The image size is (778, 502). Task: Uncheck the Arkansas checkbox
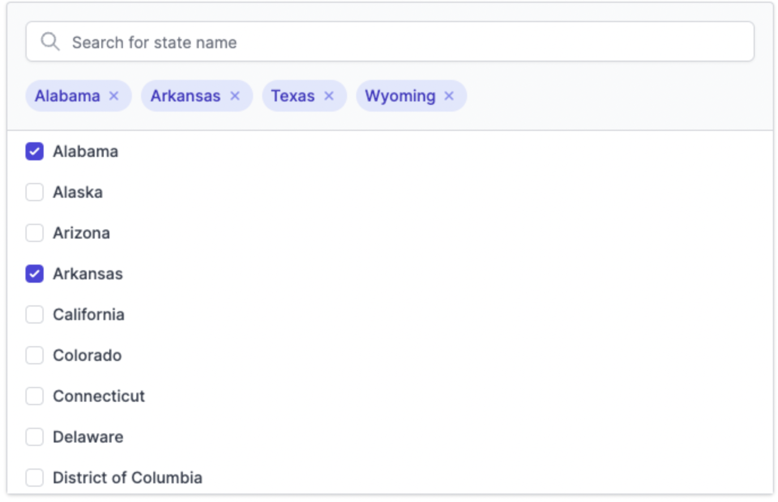(35, 274)
